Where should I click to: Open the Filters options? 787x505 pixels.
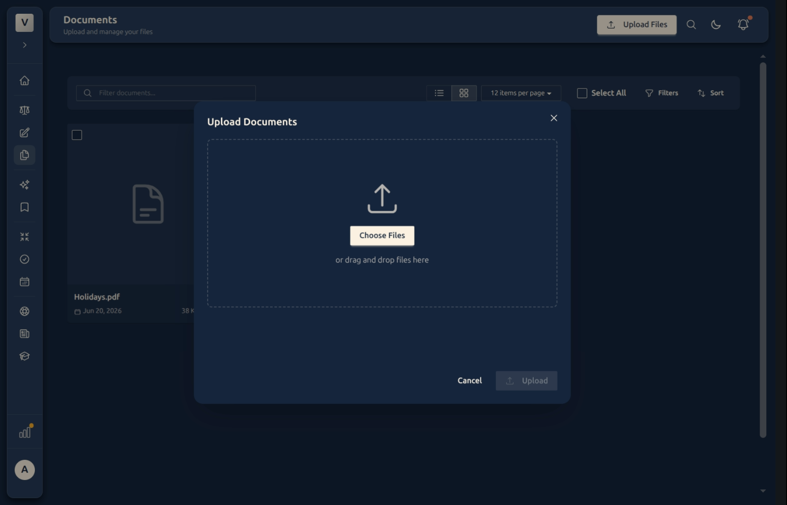point(662,93)
